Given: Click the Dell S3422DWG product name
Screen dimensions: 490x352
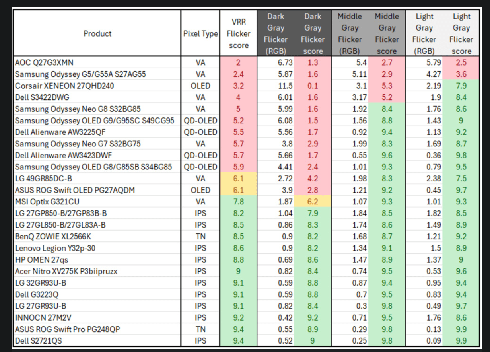Looking at the screenshot, I should coord(97,97).
